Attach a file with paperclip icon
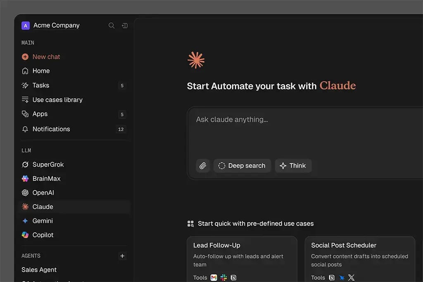This screenshot has height=282, width=423. point(203,166)
